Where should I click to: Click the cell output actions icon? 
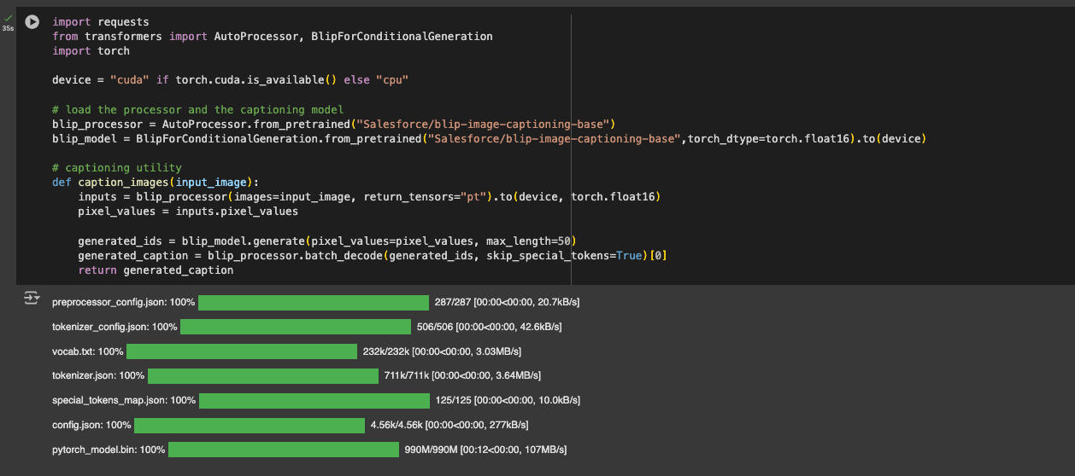pos(32,298)
